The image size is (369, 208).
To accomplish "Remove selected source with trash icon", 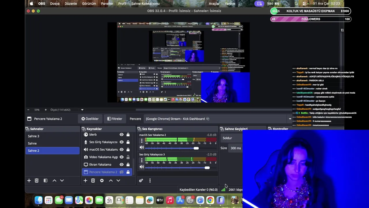I will (93, 181).
